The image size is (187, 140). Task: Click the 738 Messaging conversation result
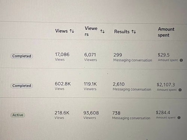pos(131,115)
